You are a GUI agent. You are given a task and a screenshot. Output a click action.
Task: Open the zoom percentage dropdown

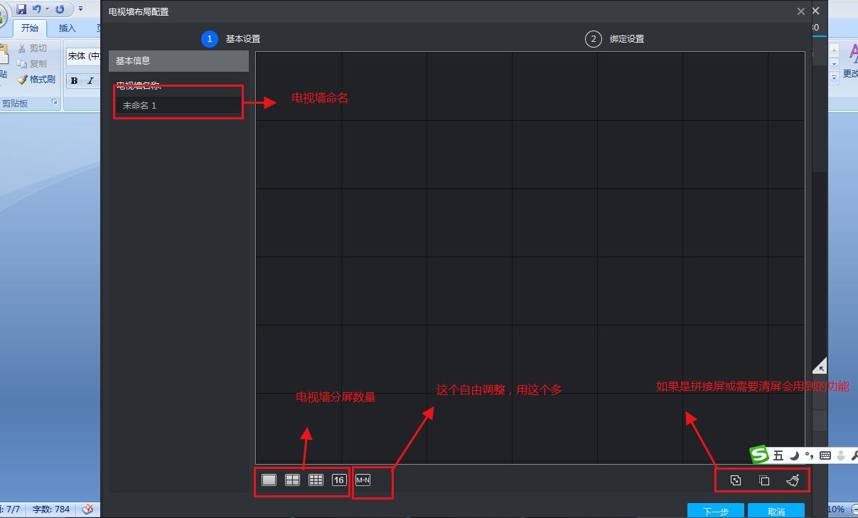pyautogui.click(x=835, y=509)
